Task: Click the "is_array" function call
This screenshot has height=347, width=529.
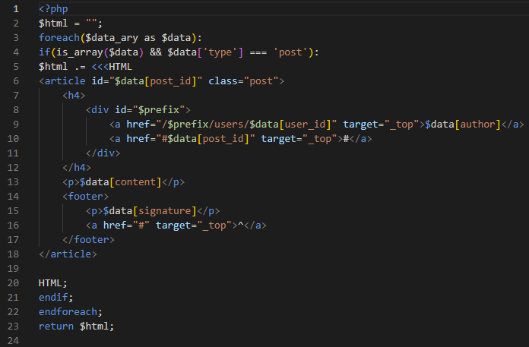Action: [80, 52]
